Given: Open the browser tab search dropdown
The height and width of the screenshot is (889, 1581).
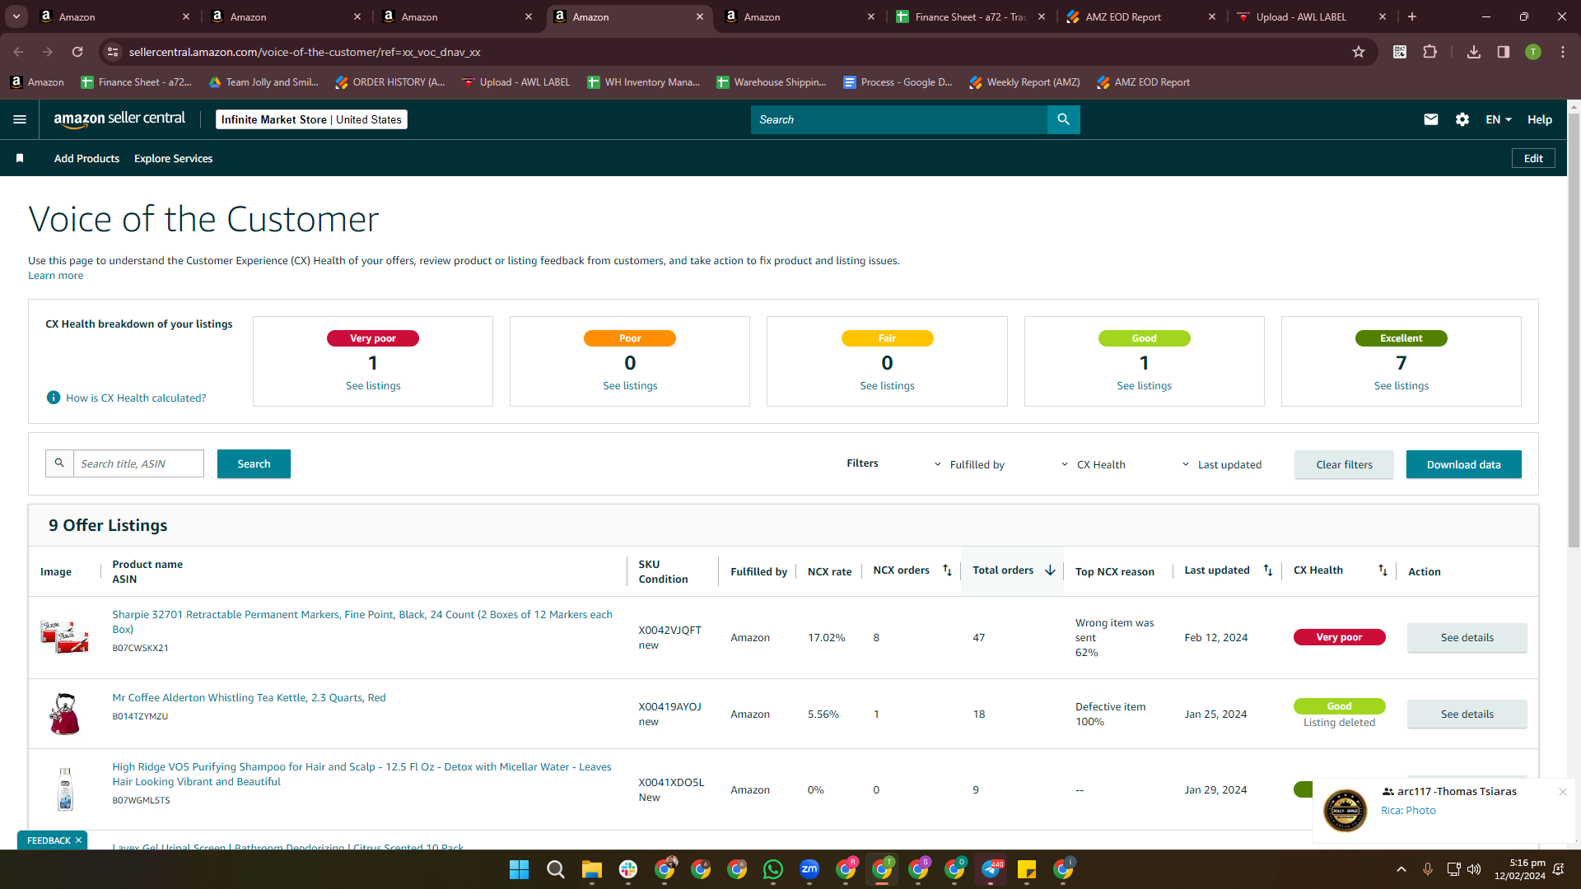Looking at the screenshot, I should (x=16, y=16).
